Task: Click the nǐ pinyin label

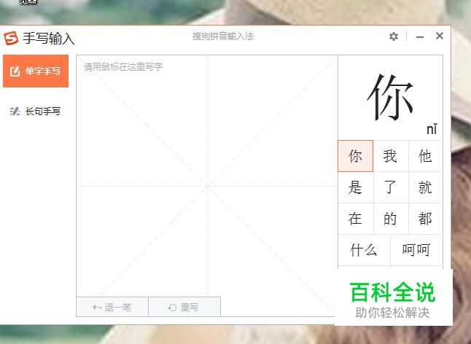Action: click(x=432, y=130)
